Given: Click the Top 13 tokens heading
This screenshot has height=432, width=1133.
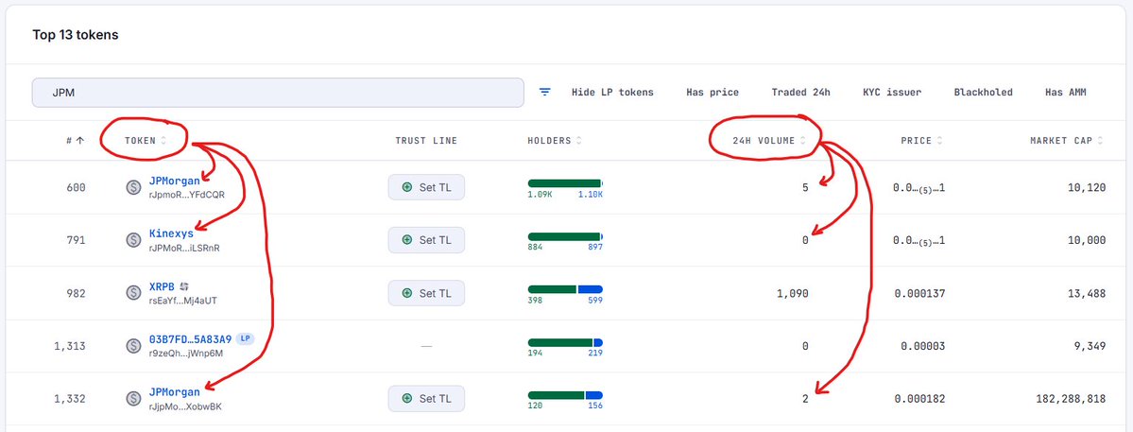Looking at the screenshot, I should 76,35.
